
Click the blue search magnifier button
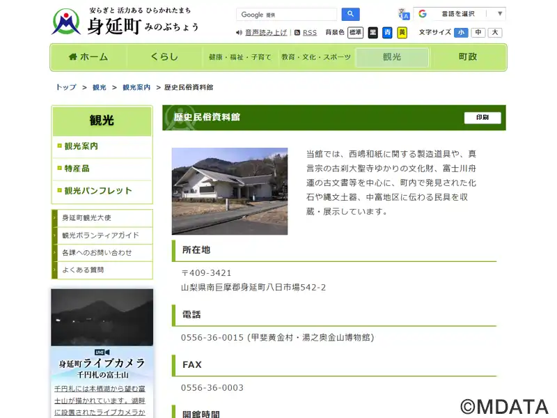point(350,14)
